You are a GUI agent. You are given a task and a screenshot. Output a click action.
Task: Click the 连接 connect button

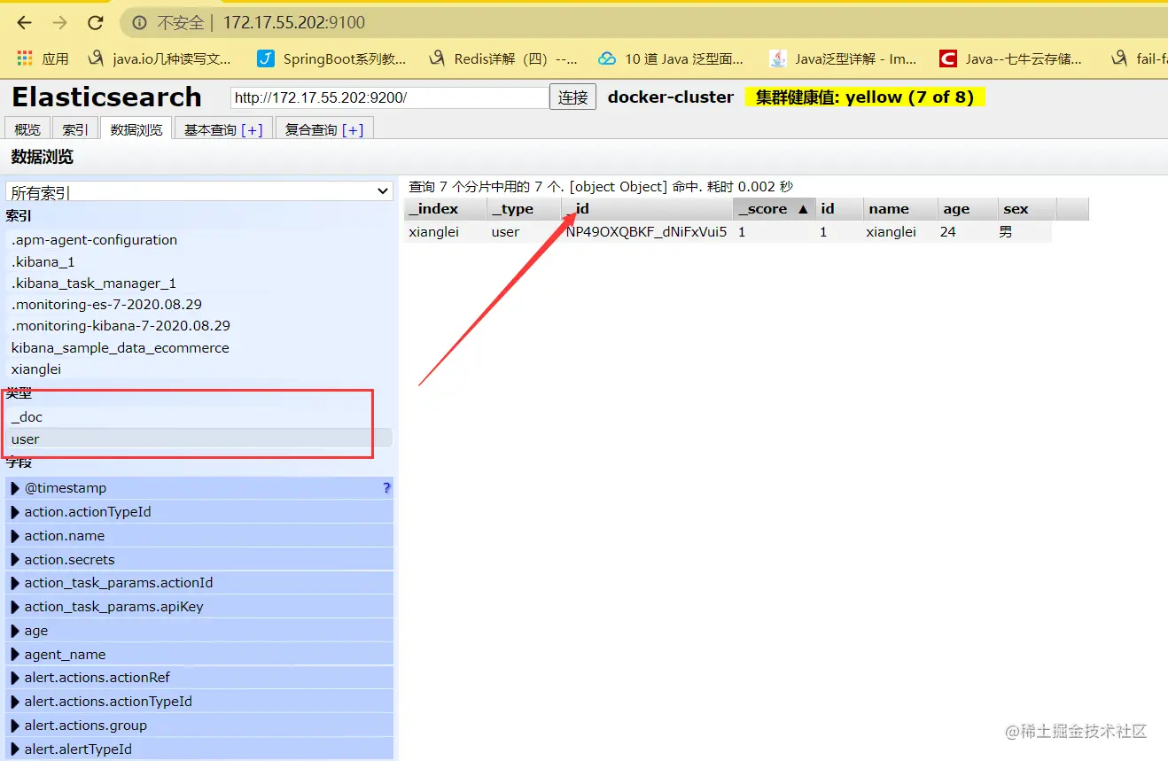coord(573,97)
